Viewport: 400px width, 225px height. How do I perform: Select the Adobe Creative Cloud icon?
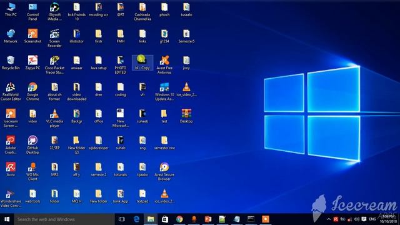coord(11,144)
